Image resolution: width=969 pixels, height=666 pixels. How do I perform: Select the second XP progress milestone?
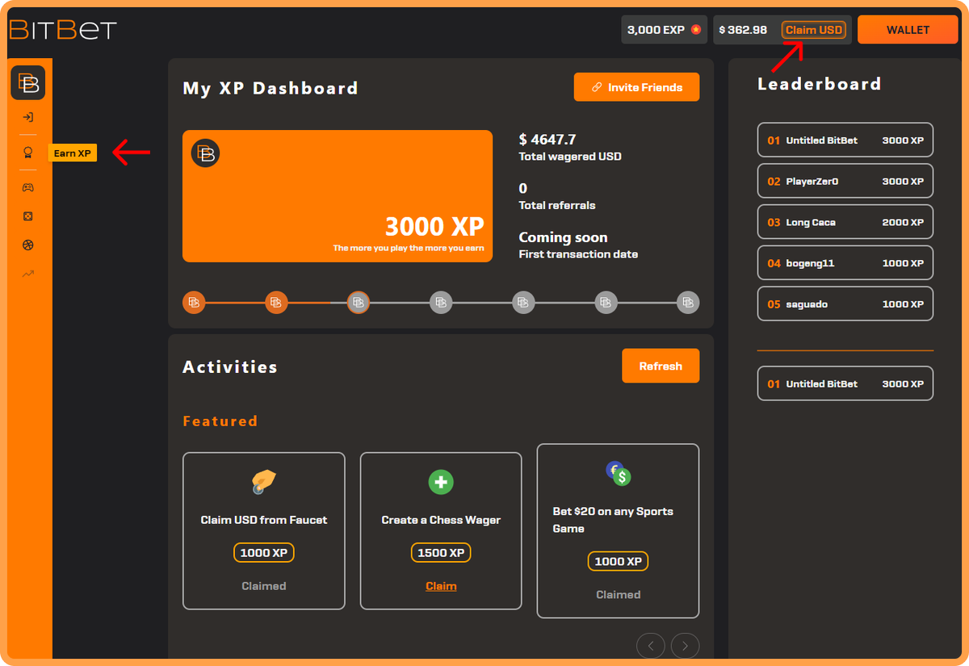click(x=276, y=303)
